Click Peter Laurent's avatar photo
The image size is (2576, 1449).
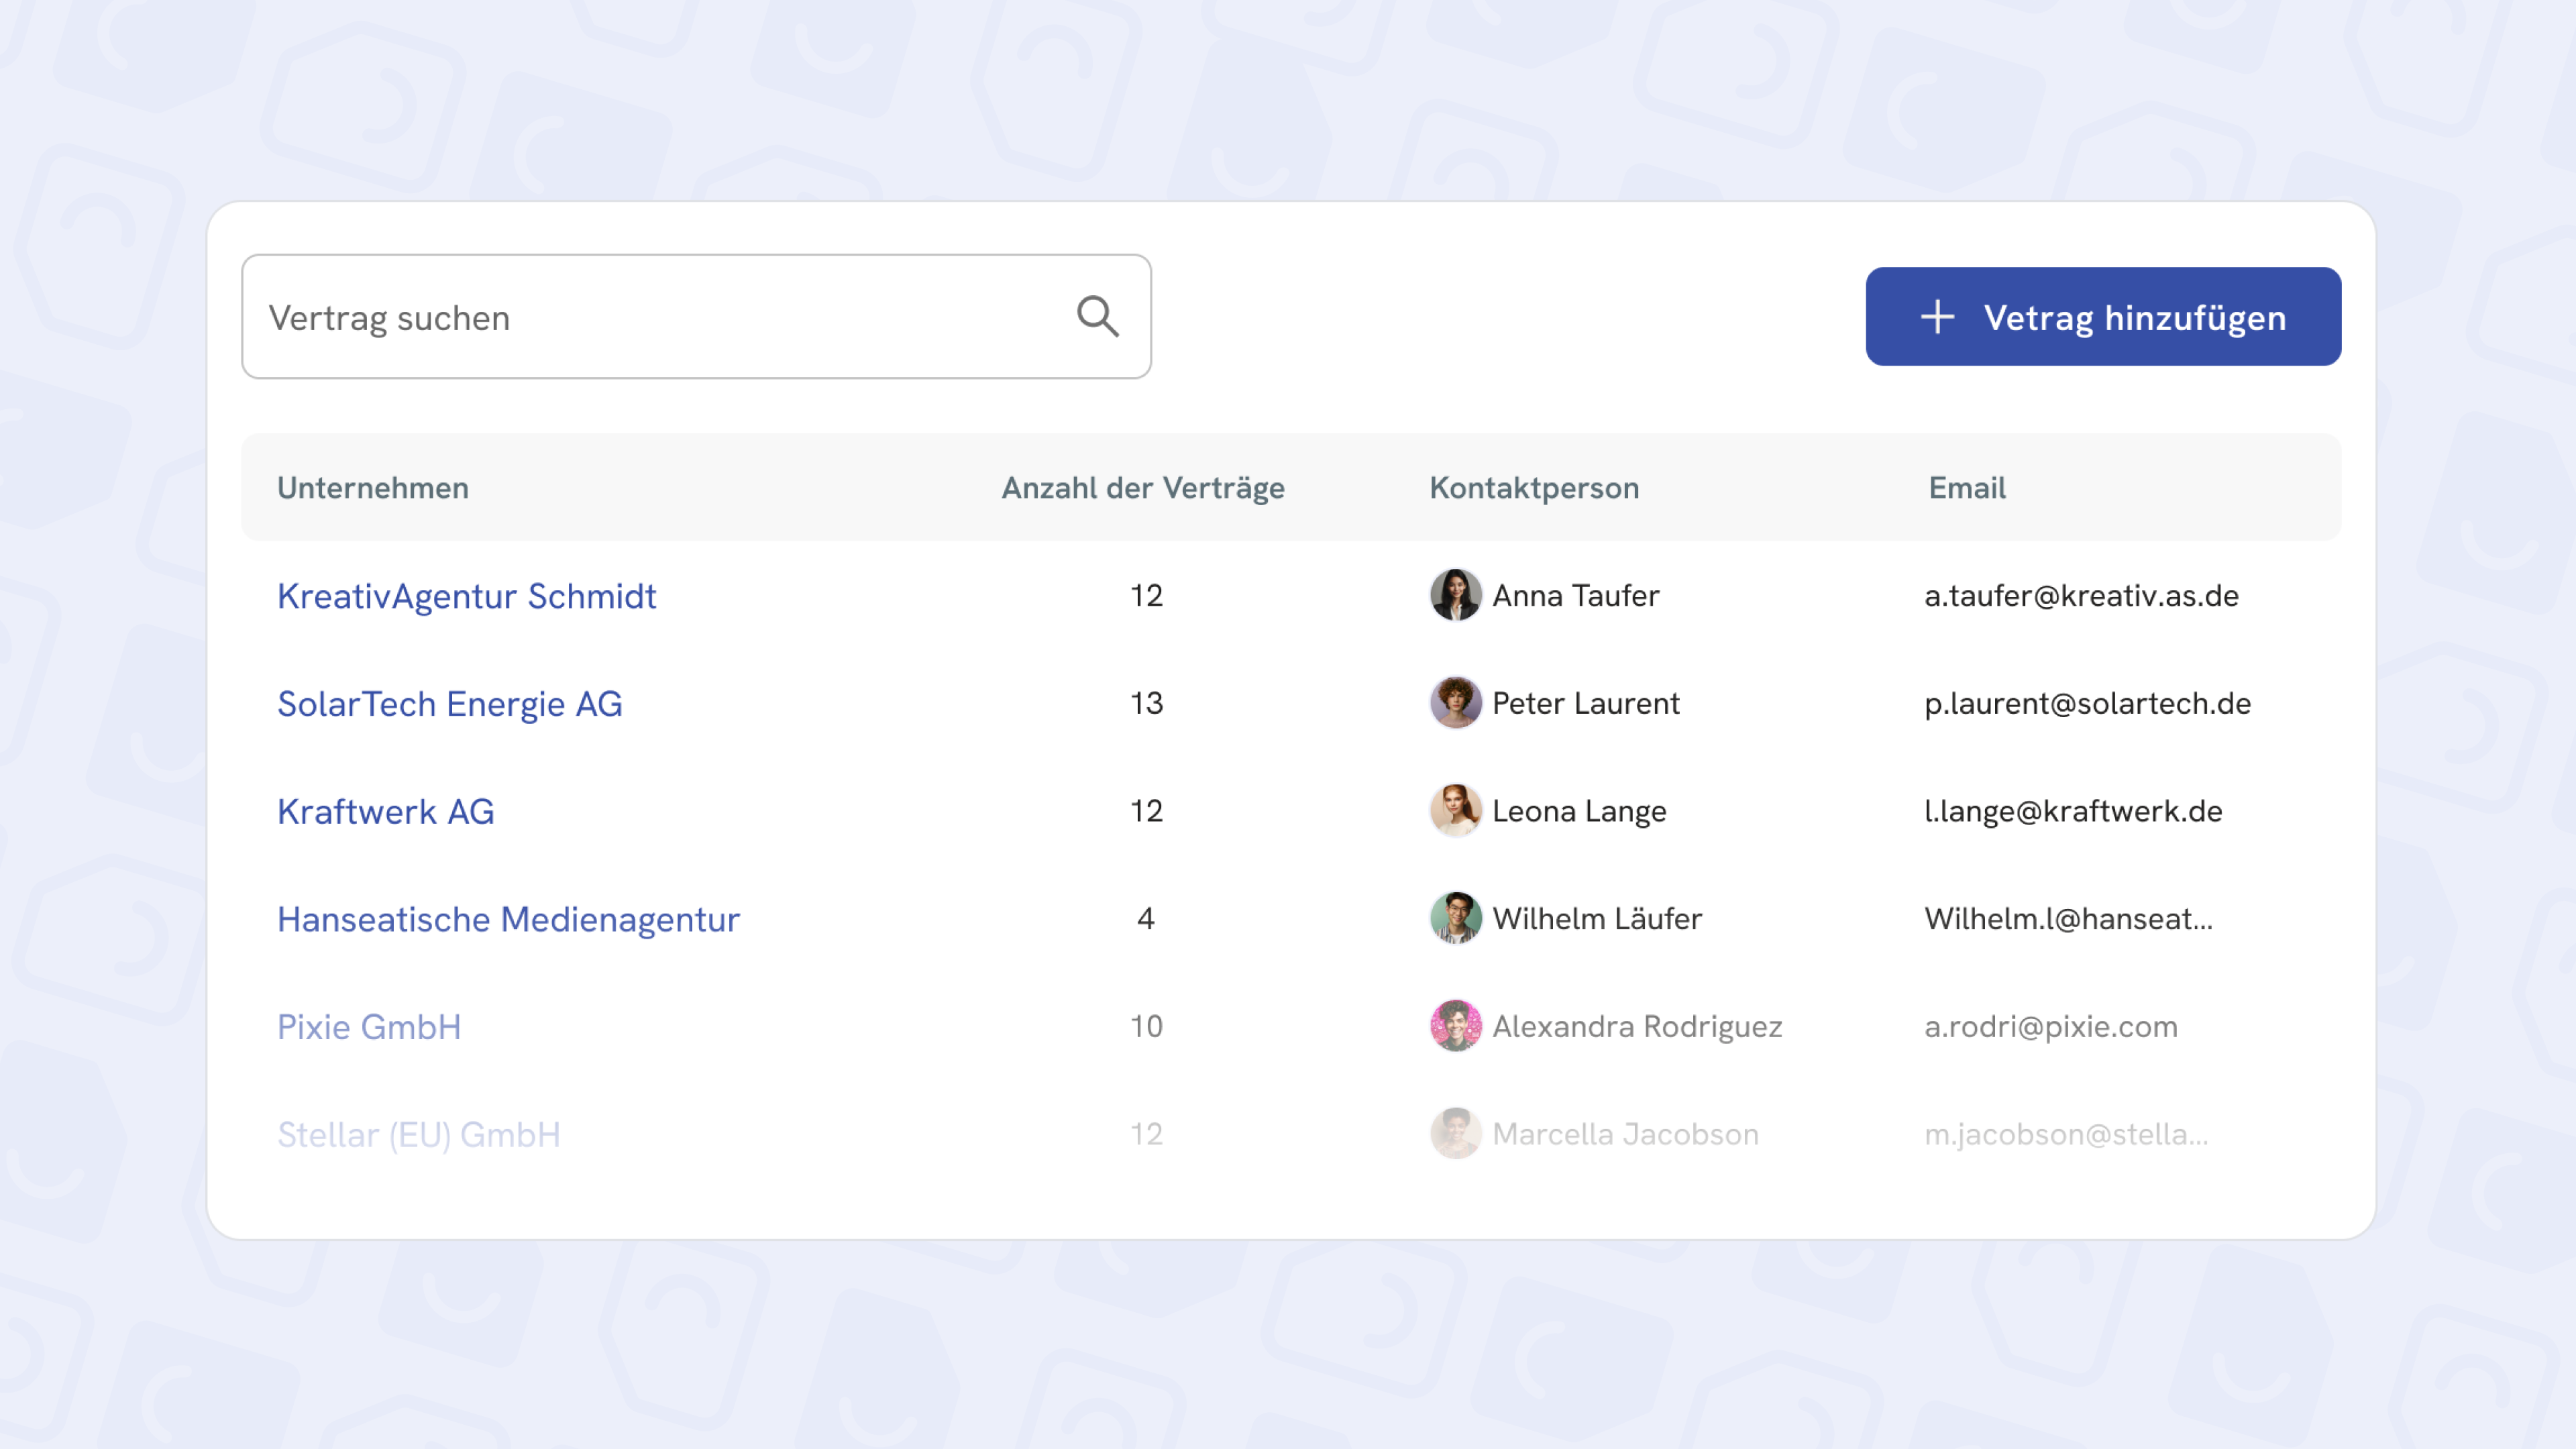tap(1455, 703)
